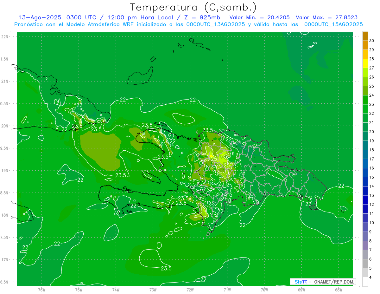Click the "23.5" contour label nearest 17N south of Hispaniola
Screen dimensions: 380x294
166,268
